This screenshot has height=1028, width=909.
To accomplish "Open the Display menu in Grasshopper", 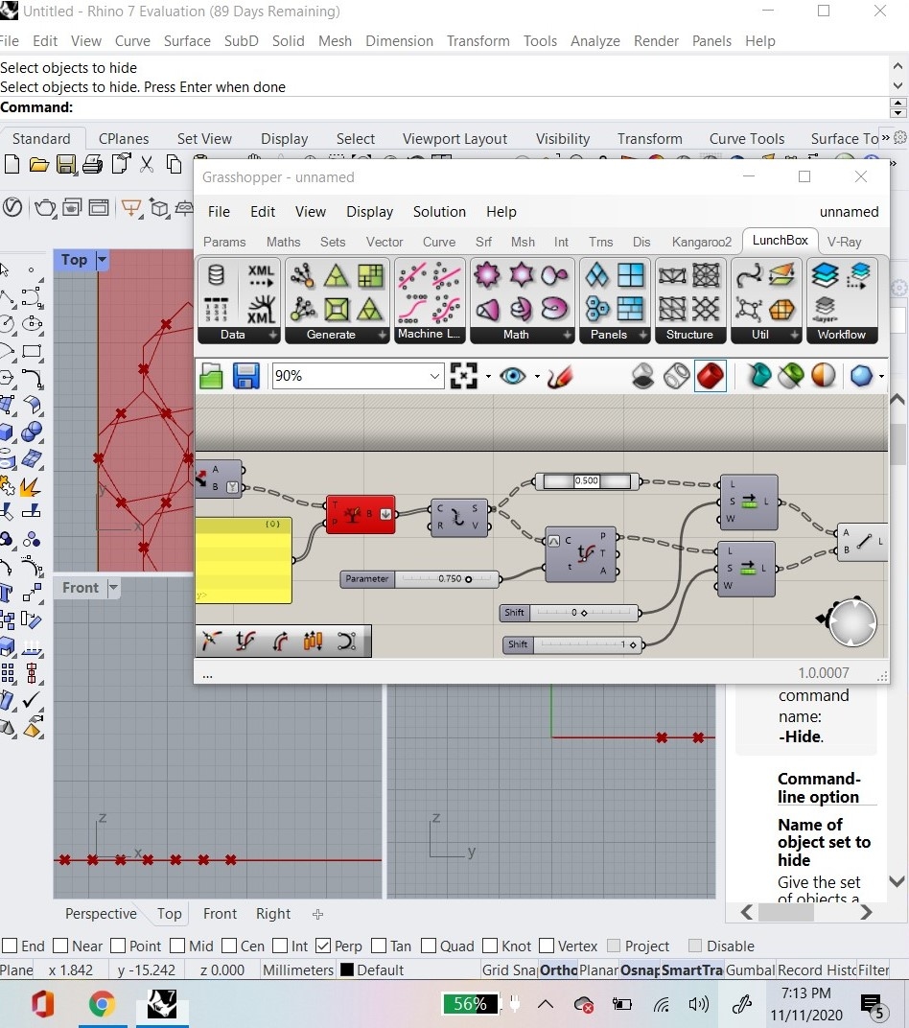I will tap(369, 212).
